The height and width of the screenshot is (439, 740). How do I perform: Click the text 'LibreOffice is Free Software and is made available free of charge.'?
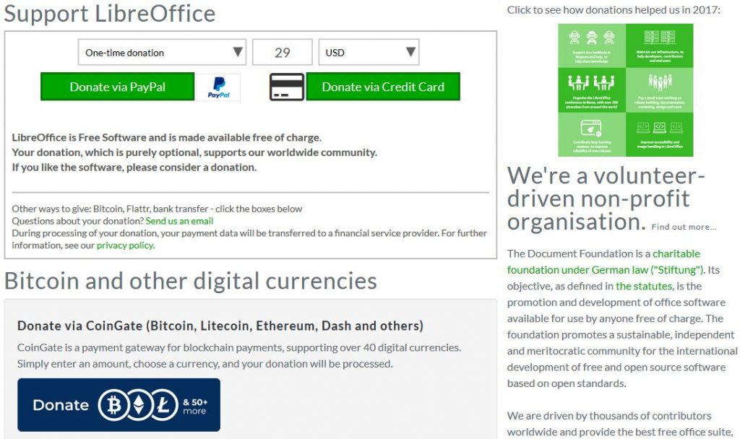click(x=167, y=138)
